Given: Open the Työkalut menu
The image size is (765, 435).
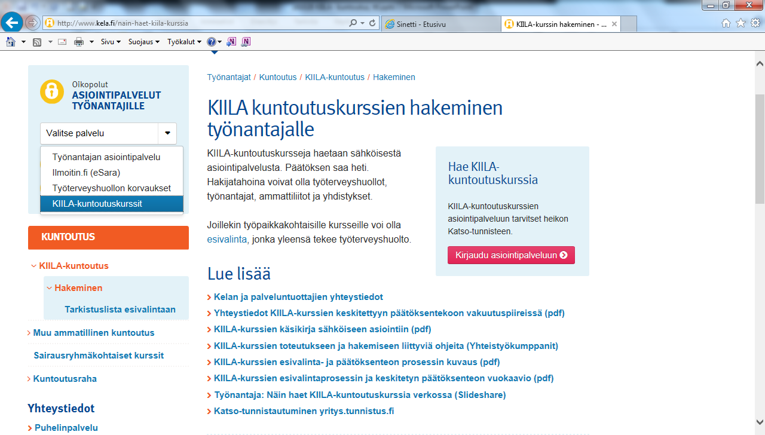Looking at the screenshot, I should 185,42.
